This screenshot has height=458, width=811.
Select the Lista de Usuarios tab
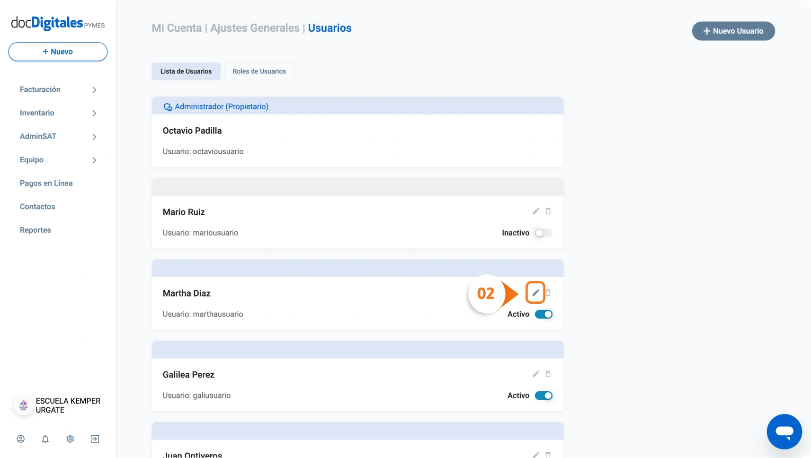[186, 71]
